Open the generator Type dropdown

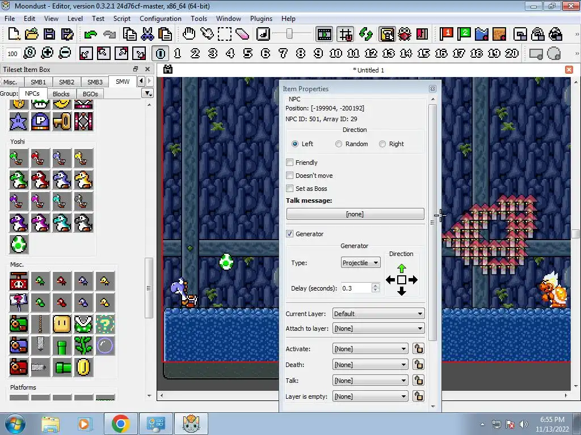(360, 263)
